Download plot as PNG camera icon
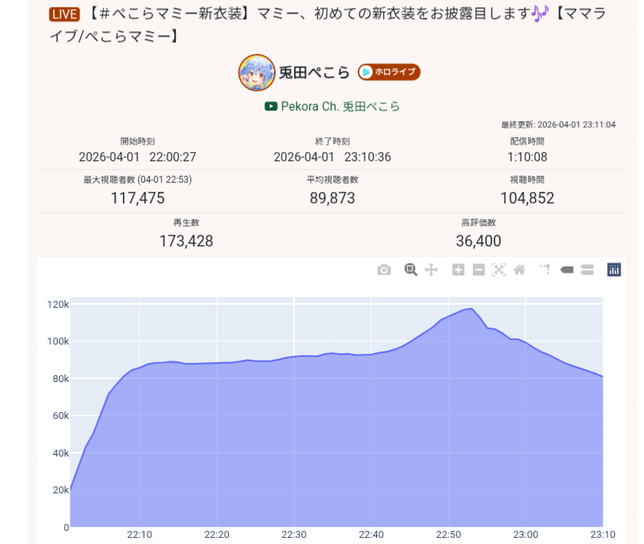Viewport: 644px width, 544px height. click(384, 270)
